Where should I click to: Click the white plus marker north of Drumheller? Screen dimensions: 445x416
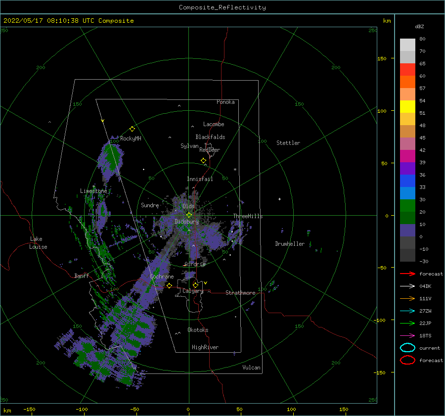click(x=279, y=199)
